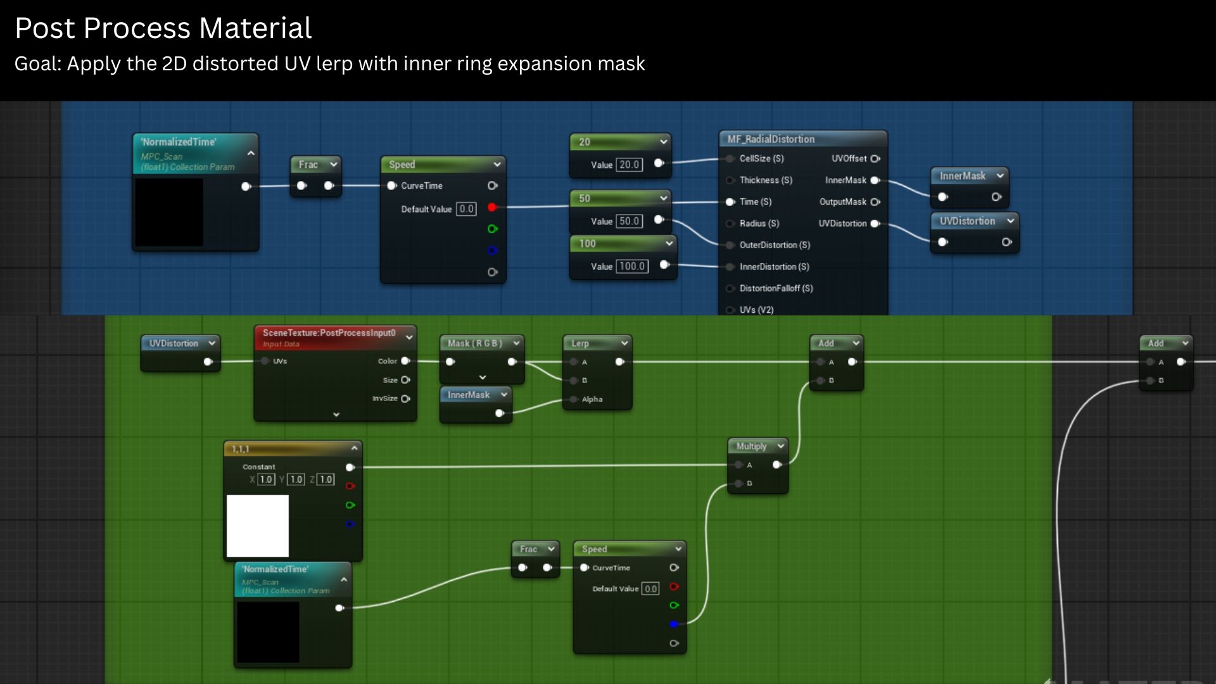Open the Multiply node dropdown arrow
This screenshot has width=1216, height=684.
(x=780, y=446)
